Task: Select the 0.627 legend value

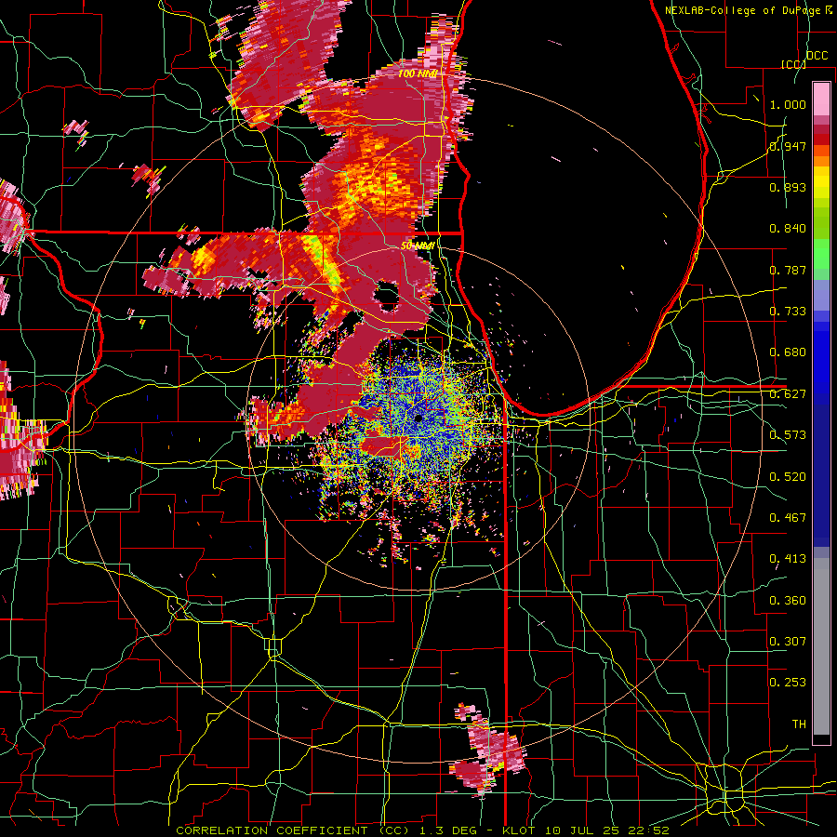Action: pyautogui.click(x=788, y=394)
